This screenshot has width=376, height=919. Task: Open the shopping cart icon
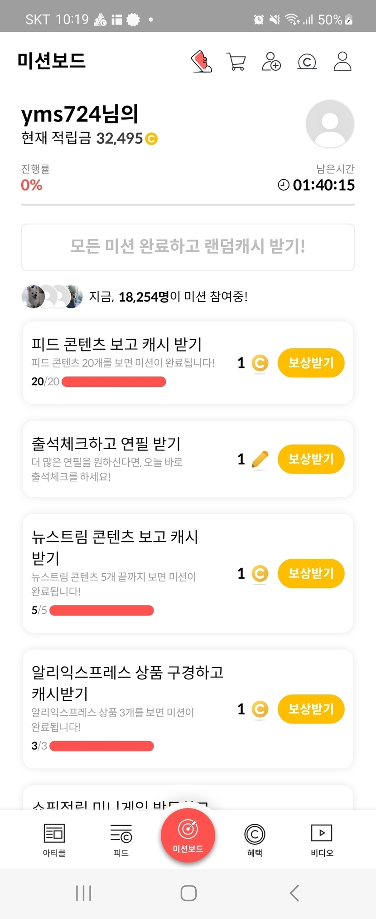tap(236, 62)
